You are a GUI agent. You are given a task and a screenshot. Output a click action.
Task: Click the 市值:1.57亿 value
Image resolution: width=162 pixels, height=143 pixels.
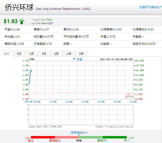(x=108, y=37)
